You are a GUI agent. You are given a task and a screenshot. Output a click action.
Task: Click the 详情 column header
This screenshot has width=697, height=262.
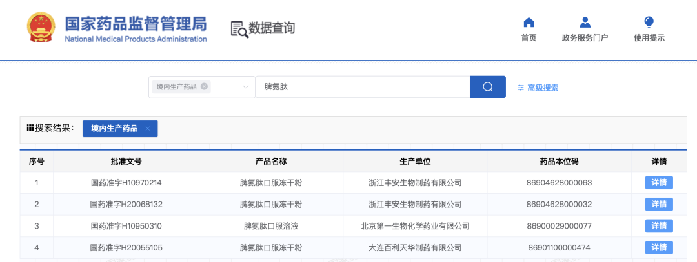pyautogui.click(x=659, y=162)
